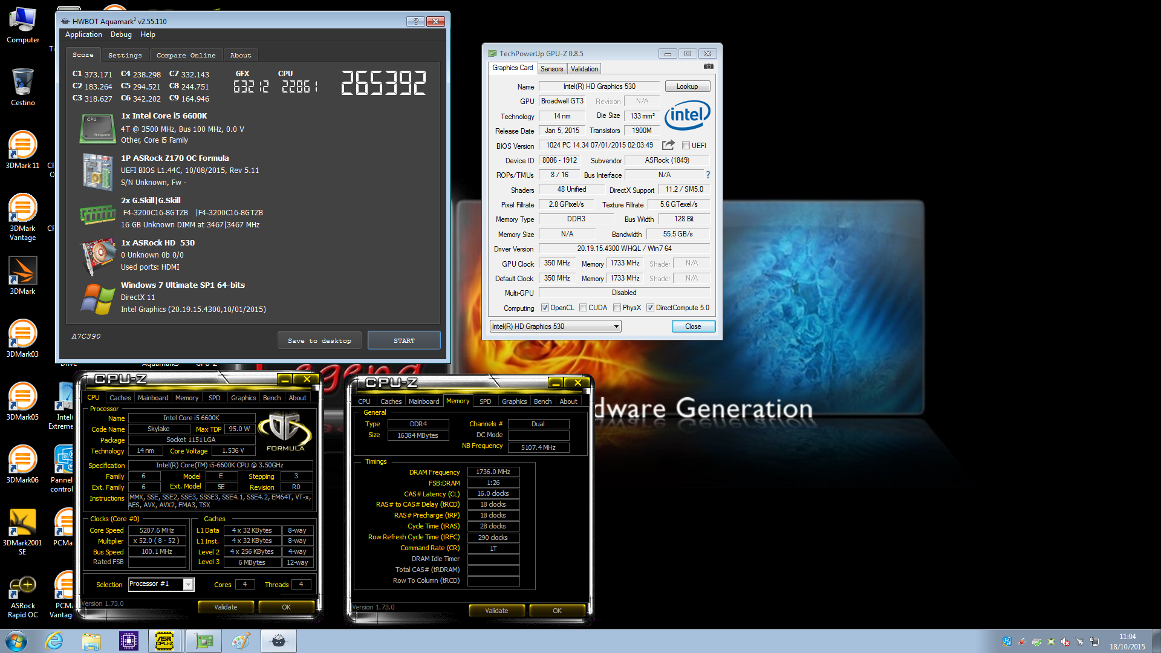Launch the 3DMark03 desktop shortcut
The width and height of the screenshot is (1161, 653).
pyautogui.click(x=23, y=339)
